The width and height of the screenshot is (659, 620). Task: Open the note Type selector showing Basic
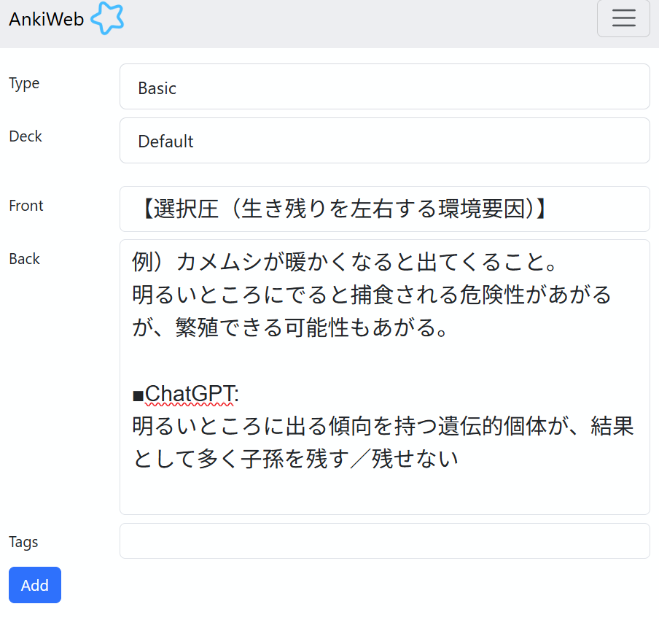384,88
